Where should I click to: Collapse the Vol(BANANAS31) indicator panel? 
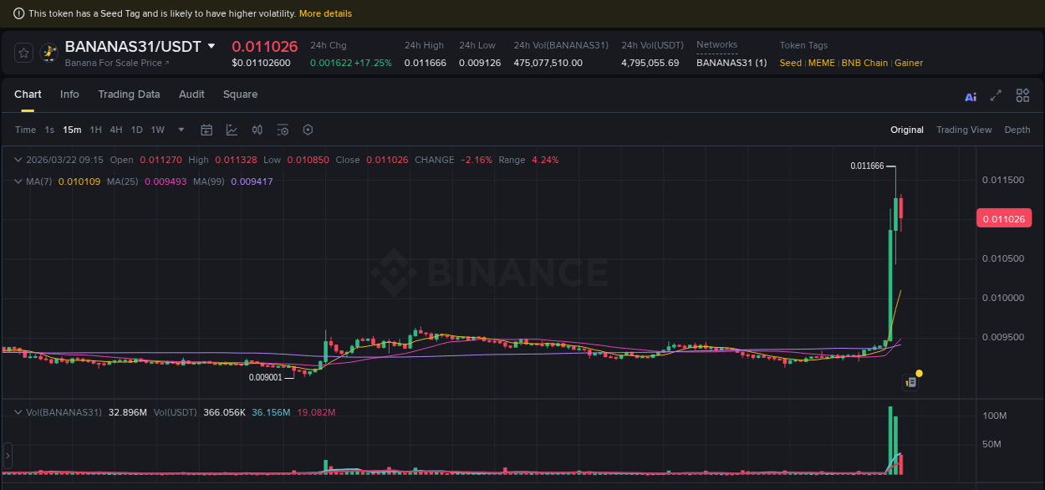click(18, 411)
